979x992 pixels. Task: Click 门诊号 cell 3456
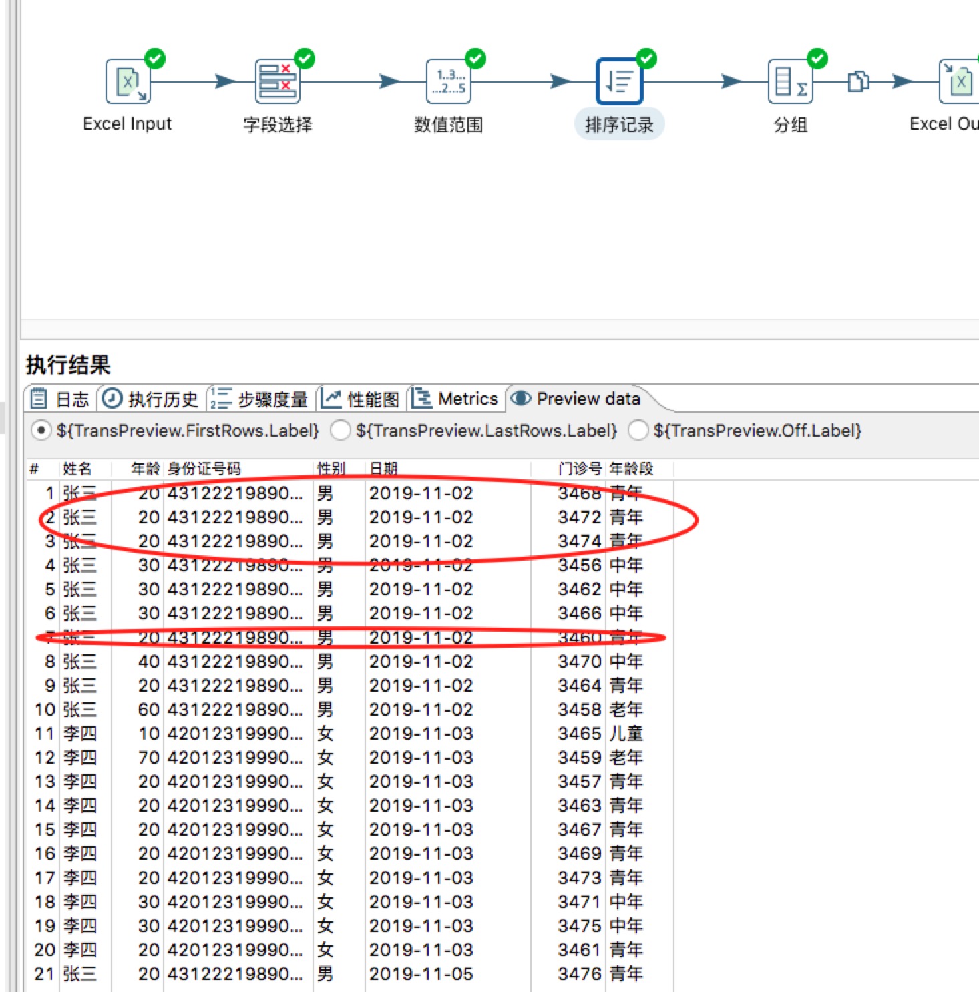click(580, 565)
